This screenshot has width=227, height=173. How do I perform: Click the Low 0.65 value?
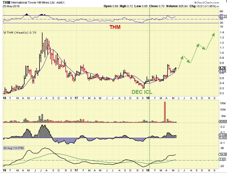(x=141, y=6)
